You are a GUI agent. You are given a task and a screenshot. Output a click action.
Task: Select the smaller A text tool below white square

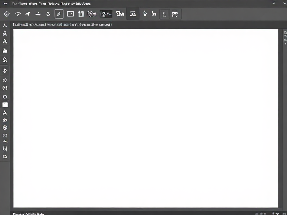tap(5, 112)
